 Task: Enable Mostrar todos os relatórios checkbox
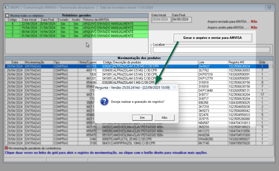point(7,16)
